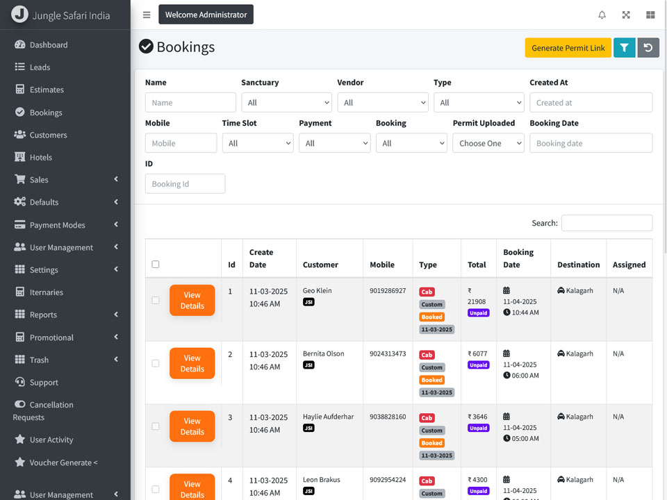Click the Name filter input field
The width and height of the screenshot is (667, 500).
[x=190, y=103]
